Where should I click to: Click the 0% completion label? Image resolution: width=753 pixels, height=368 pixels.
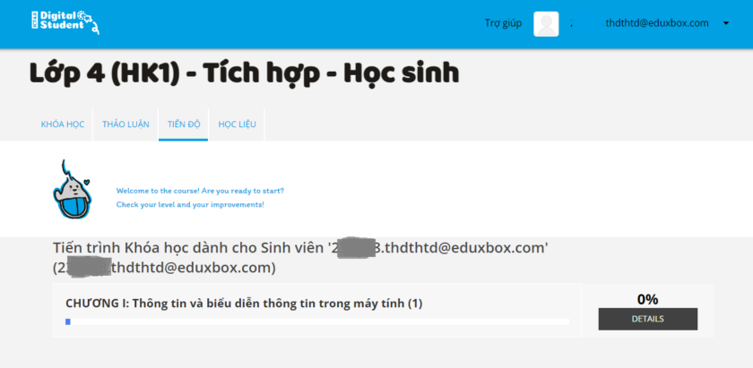pyautogui.click(x=647, y=299)
